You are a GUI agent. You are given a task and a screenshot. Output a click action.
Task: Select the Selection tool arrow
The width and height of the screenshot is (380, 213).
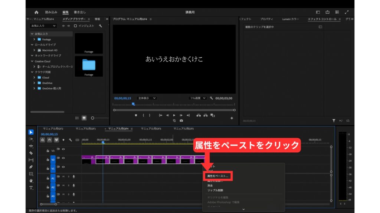[31, 132]
